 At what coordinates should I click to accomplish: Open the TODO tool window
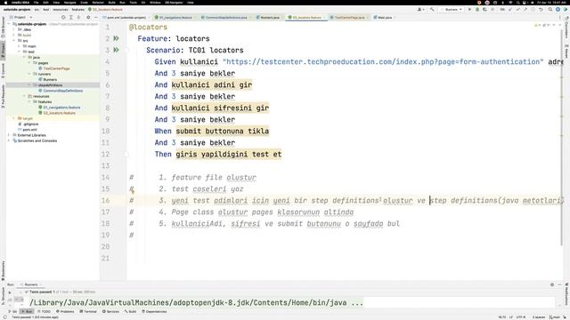pos(44,312)
